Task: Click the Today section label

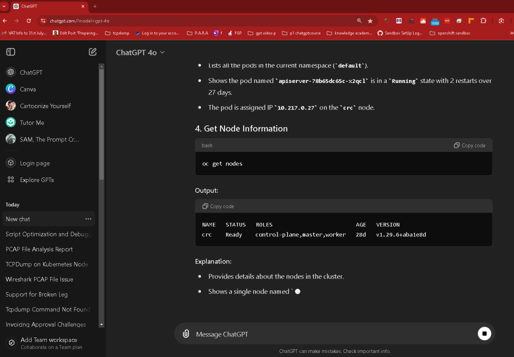Action: [13, 205]
